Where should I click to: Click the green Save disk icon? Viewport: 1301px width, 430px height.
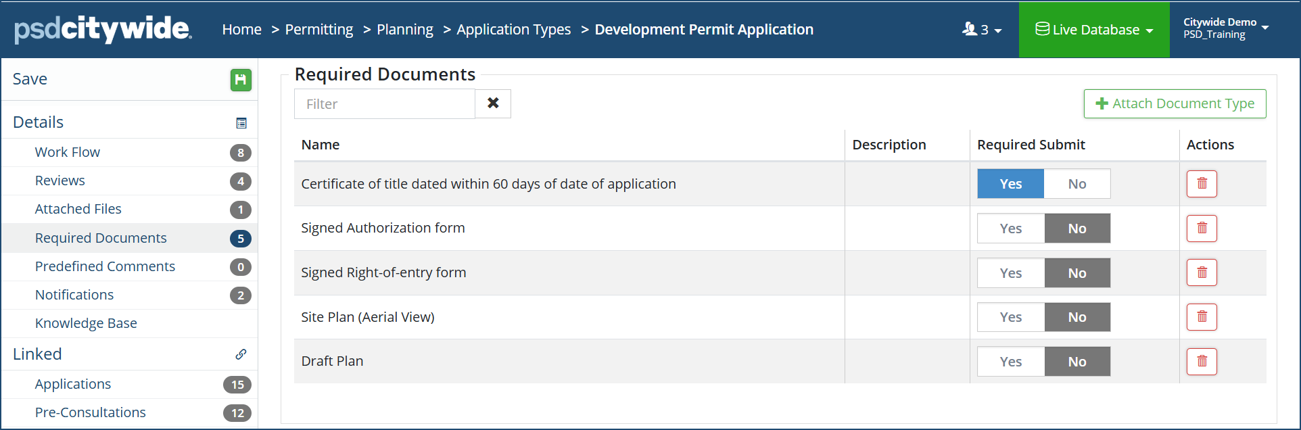point(241,80)
